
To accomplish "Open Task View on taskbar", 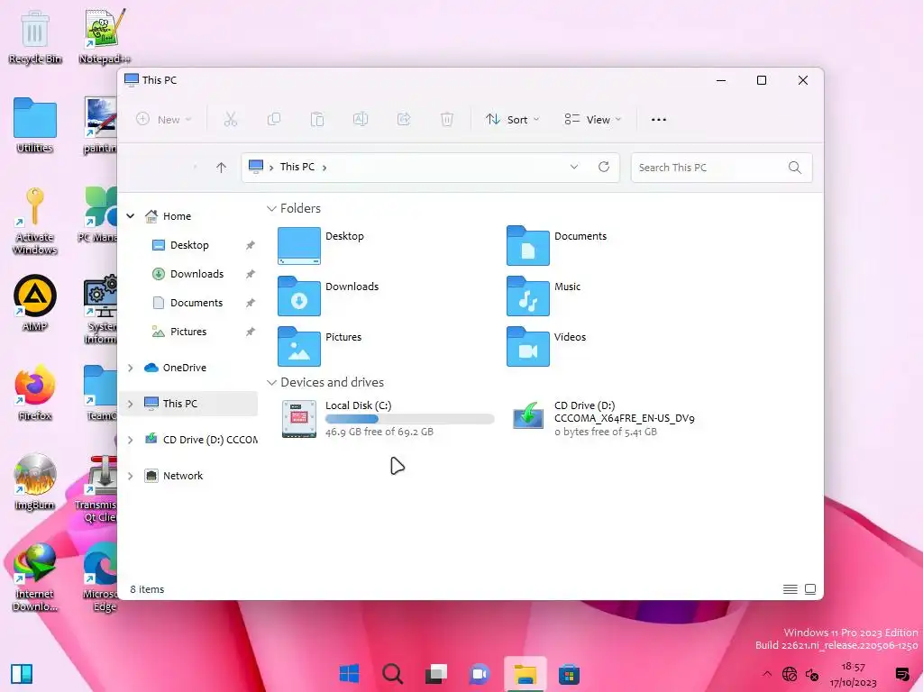I will click(436, 674).
